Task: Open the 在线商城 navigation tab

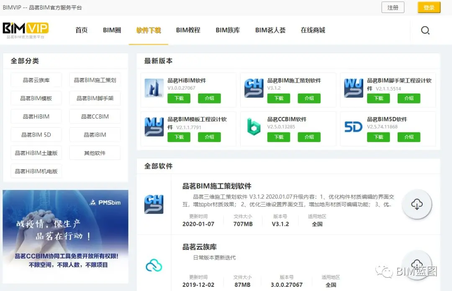Action: click(313, 30)
